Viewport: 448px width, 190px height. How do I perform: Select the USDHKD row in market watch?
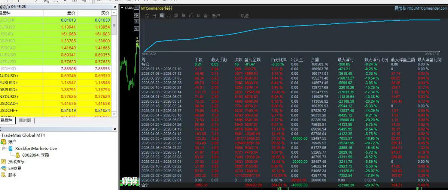(55, 69)
